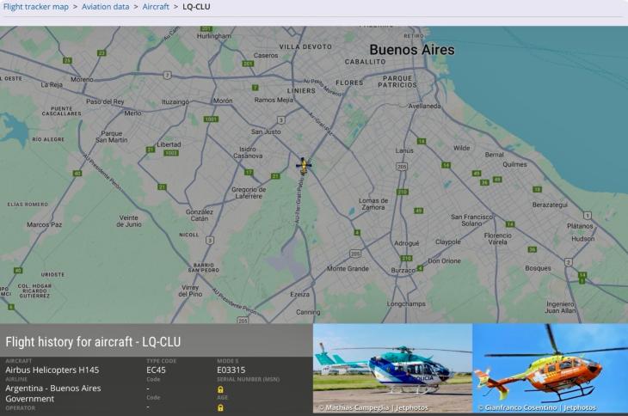
Task: Click the Ezeiza map label
Action: coord(299,295)
